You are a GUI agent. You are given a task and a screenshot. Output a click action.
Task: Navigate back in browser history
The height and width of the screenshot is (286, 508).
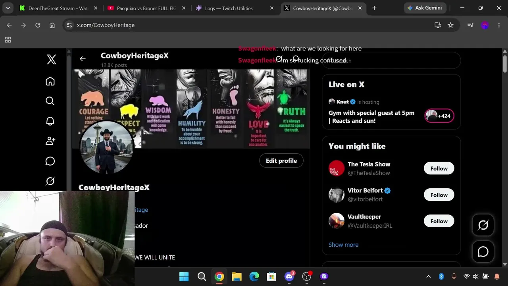(x=9, y=25)
